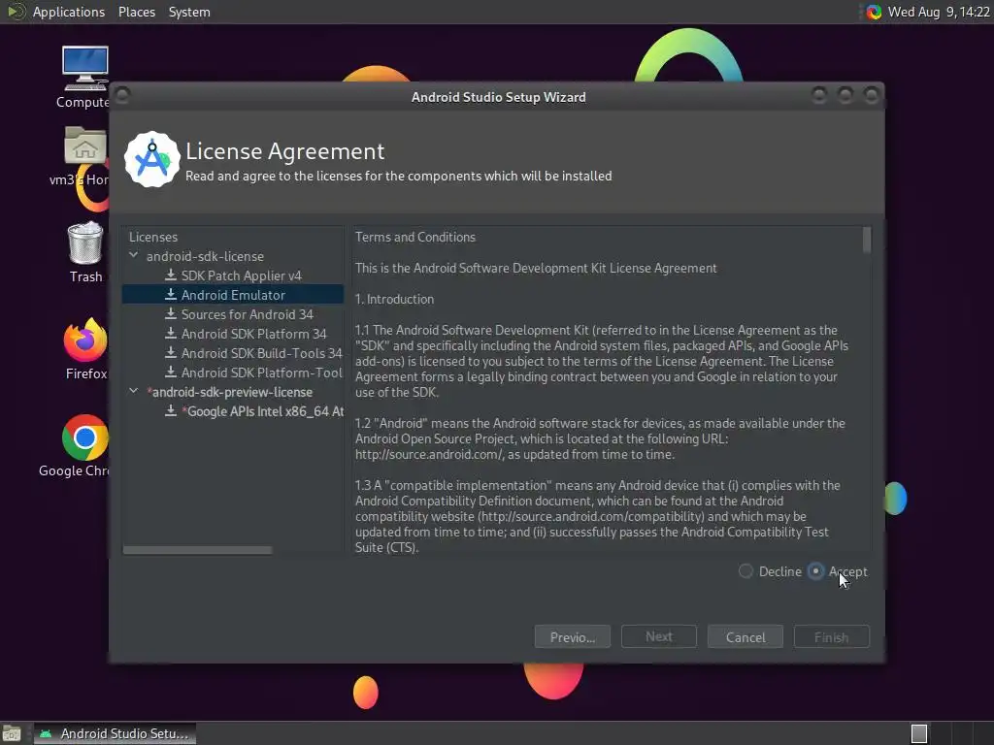Click the Android Studio logo in wizard header
Viewport: 994px width, 745px height.
pos(151,160)
